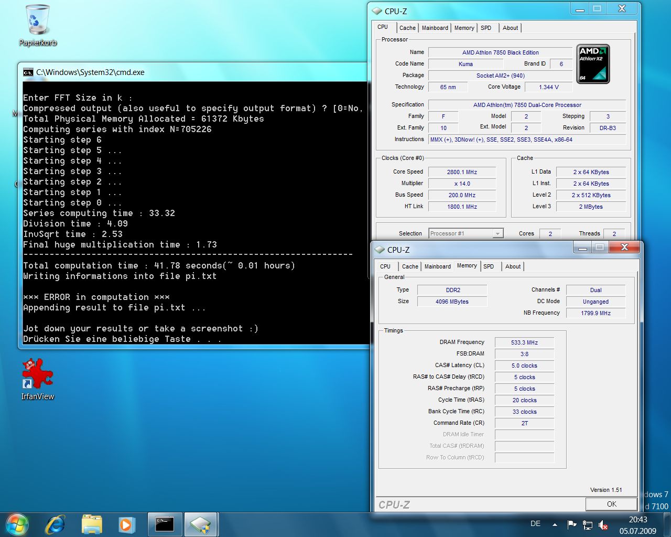Click the muted volume tray icon

click(603, 524)
